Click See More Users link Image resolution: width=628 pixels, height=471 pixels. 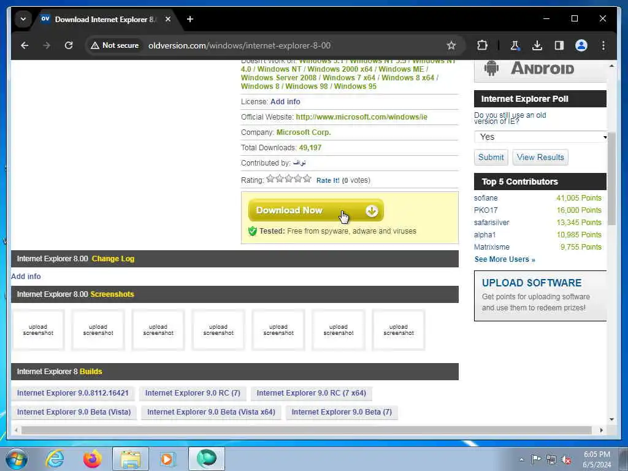coord(505,259)
